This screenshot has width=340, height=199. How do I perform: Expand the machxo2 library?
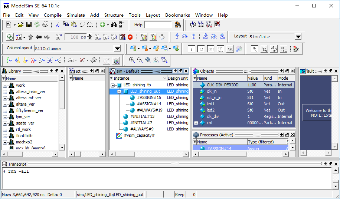pyautogui.click(x=5, y=142)
